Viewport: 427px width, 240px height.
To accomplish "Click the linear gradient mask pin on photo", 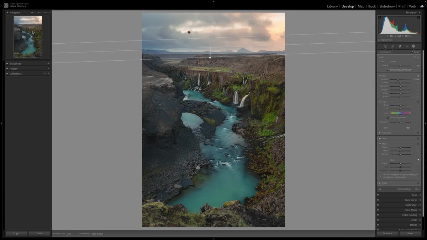I will [x=189, y=32].
